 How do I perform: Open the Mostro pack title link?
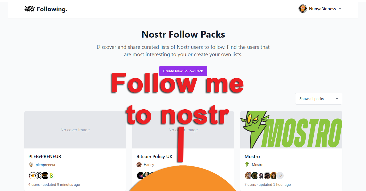252,157
